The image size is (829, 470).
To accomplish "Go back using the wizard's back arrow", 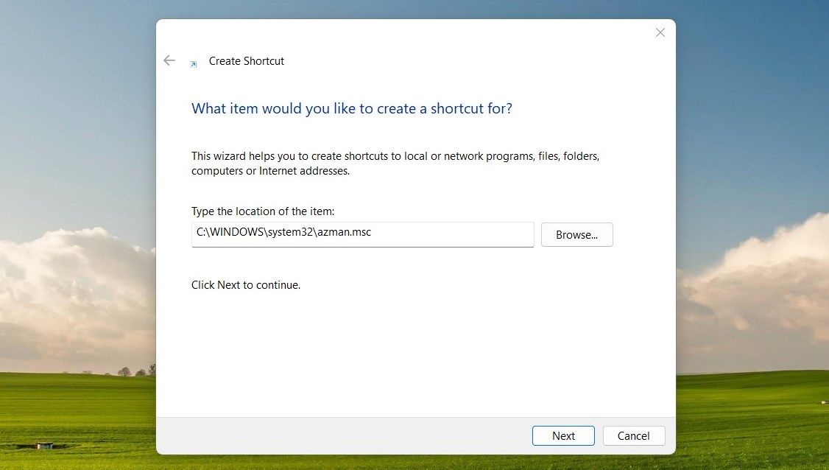I will click(x=169, y=60).
